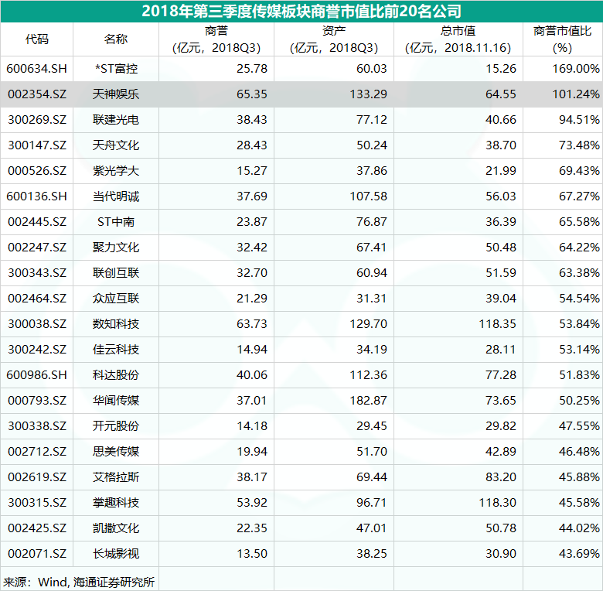Select ratio value 169.00%
This screenshot has width=603, height=591.
[x=576, y=69]
